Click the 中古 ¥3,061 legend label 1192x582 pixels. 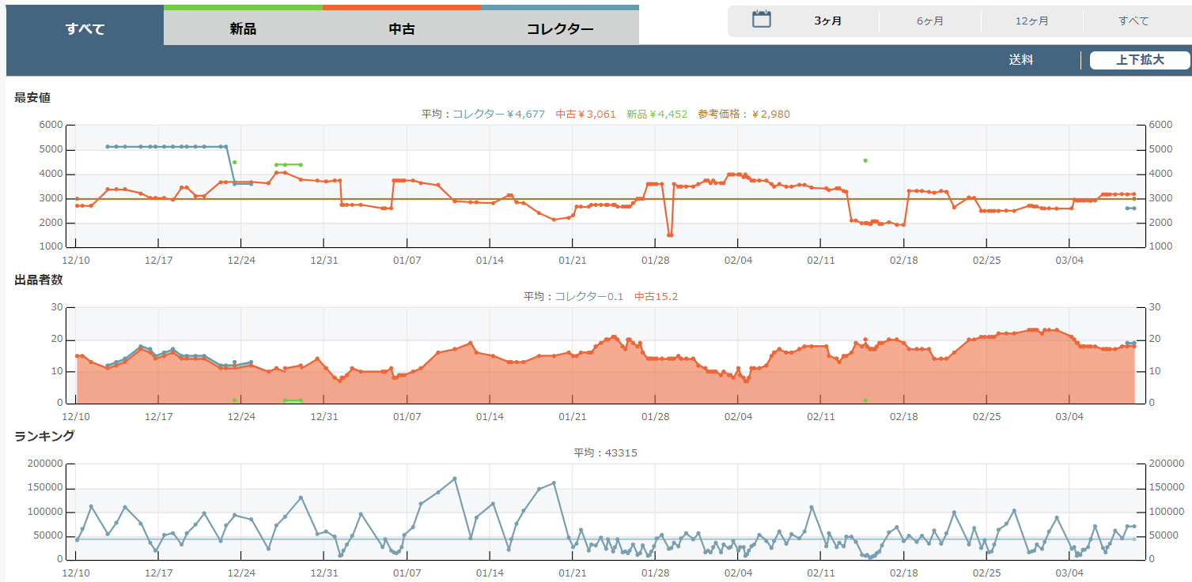pos(585,115)
